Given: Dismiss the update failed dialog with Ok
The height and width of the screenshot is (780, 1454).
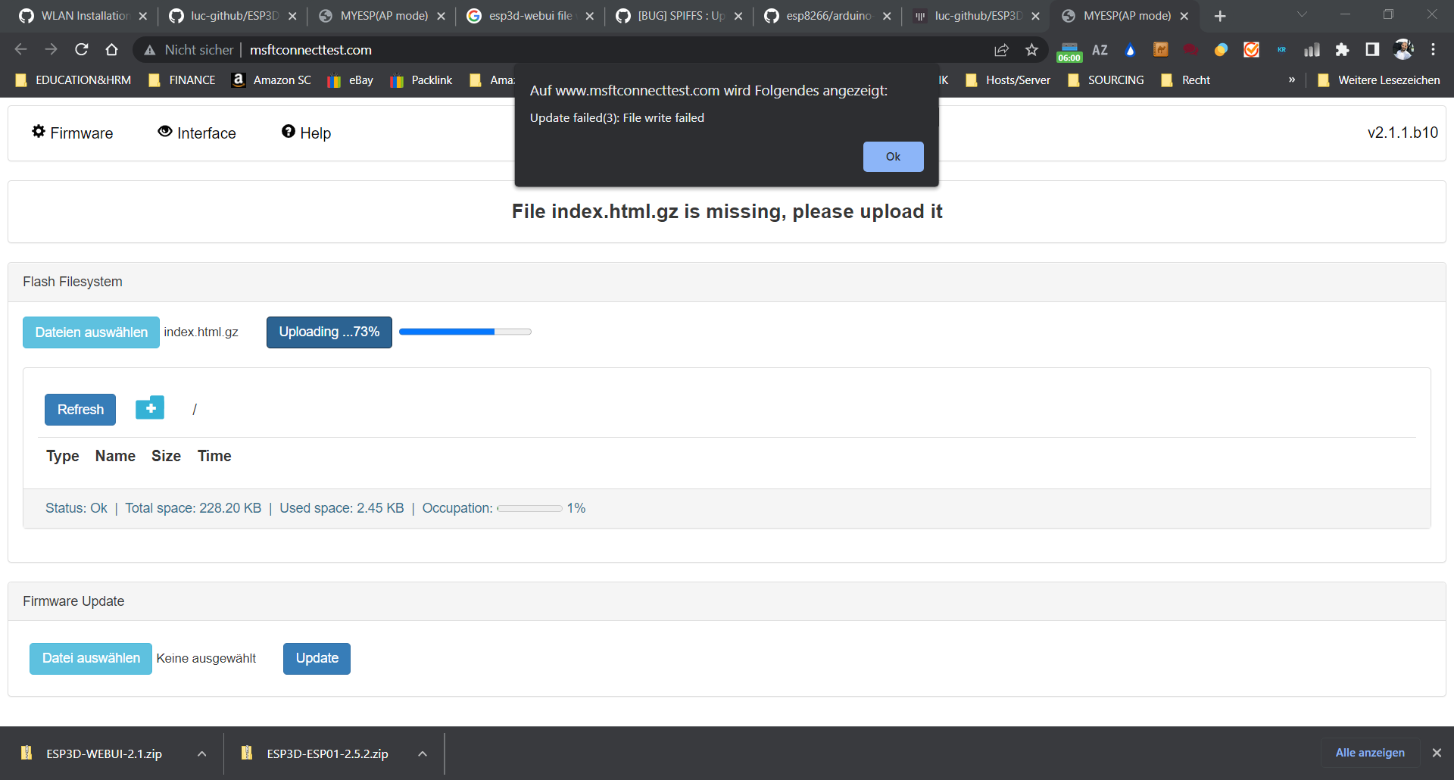Looking at the screenshot, I should pos(893,157).
